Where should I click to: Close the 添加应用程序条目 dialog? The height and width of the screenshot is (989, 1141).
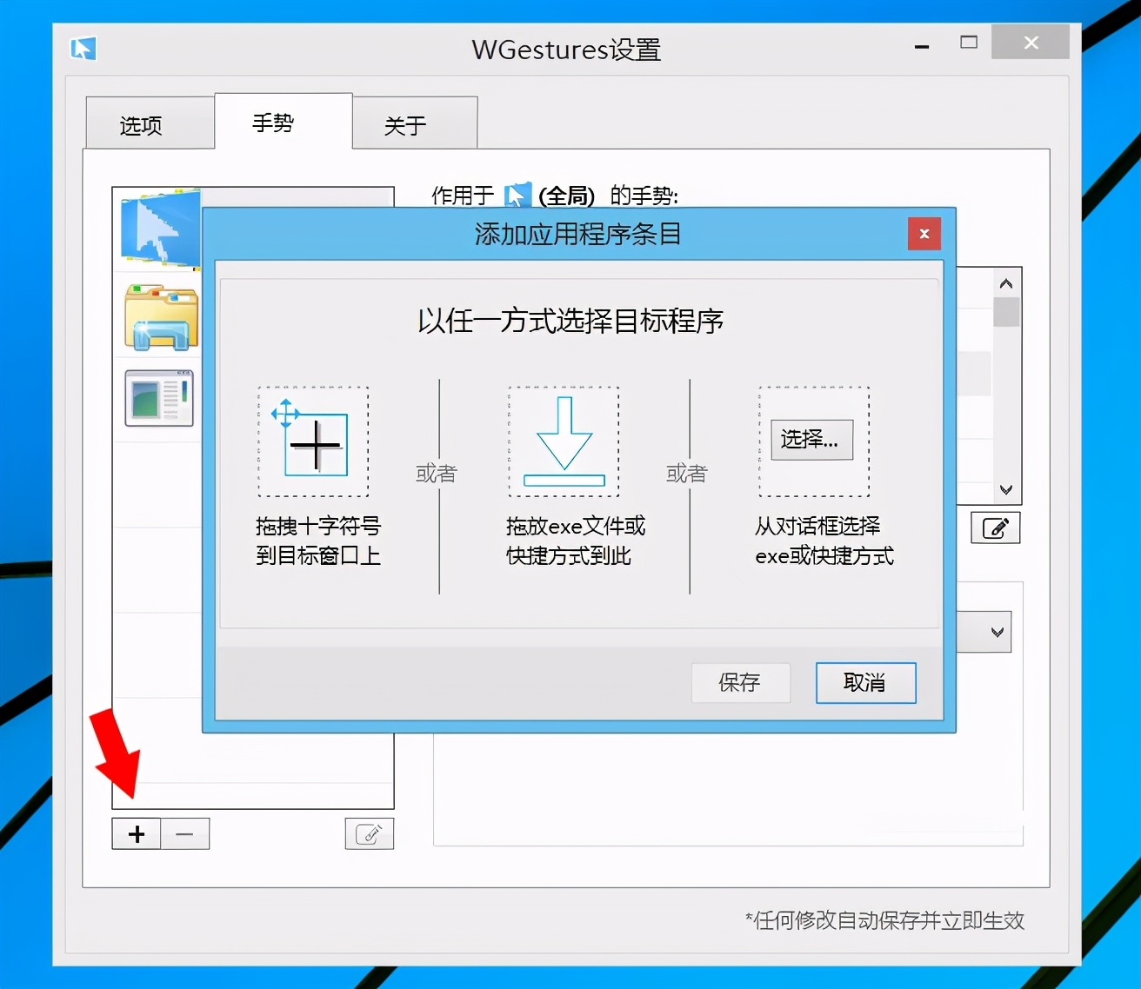pyautogui.click(x=924, y=234)
